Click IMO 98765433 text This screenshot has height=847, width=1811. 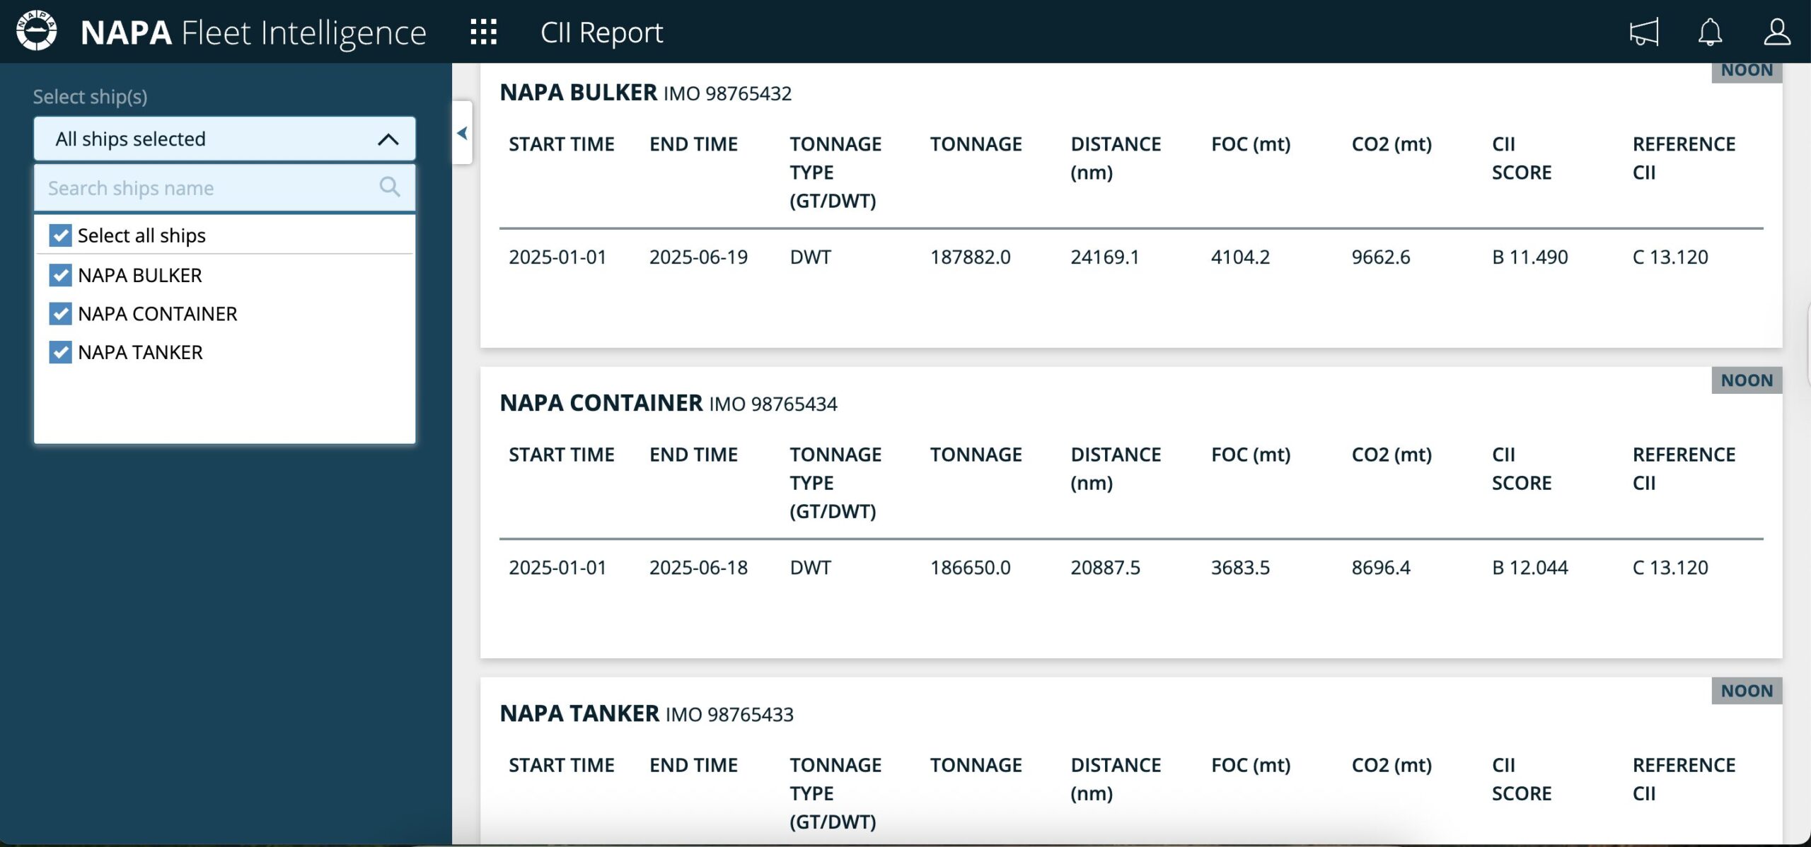point(729,714)
